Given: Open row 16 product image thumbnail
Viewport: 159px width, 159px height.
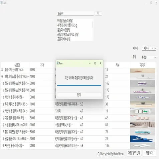Looking at the screenshot, I should [x=143, y=125].
